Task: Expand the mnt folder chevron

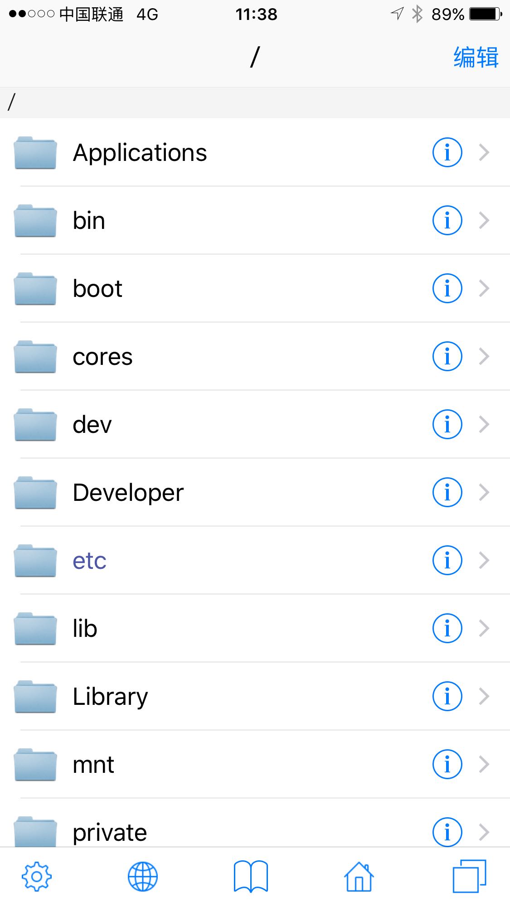Action: (x=484, y=764)
